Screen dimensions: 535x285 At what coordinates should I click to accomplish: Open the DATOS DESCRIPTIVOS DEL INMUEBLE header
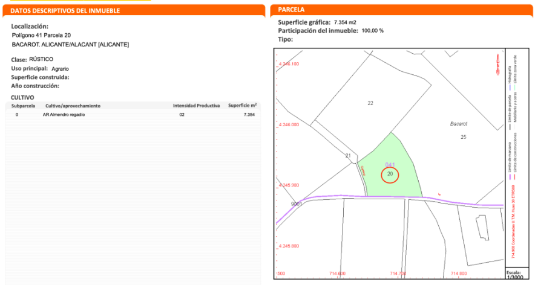[x=65, y=11]
